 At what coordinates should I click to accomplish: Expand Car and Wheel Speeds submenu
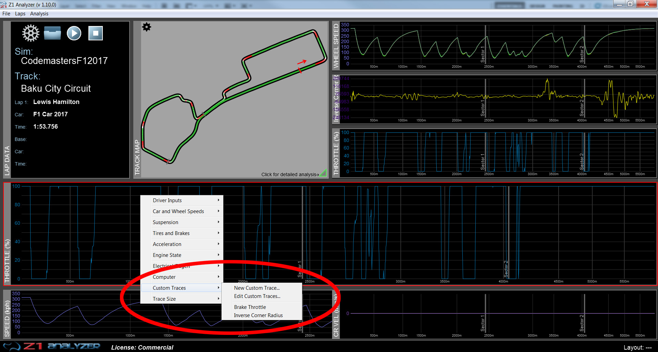click(182, 211)
